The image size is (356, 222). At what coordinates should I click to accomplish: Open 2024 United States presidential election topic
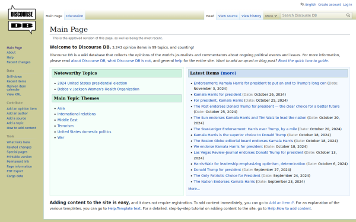pos(92,83)
